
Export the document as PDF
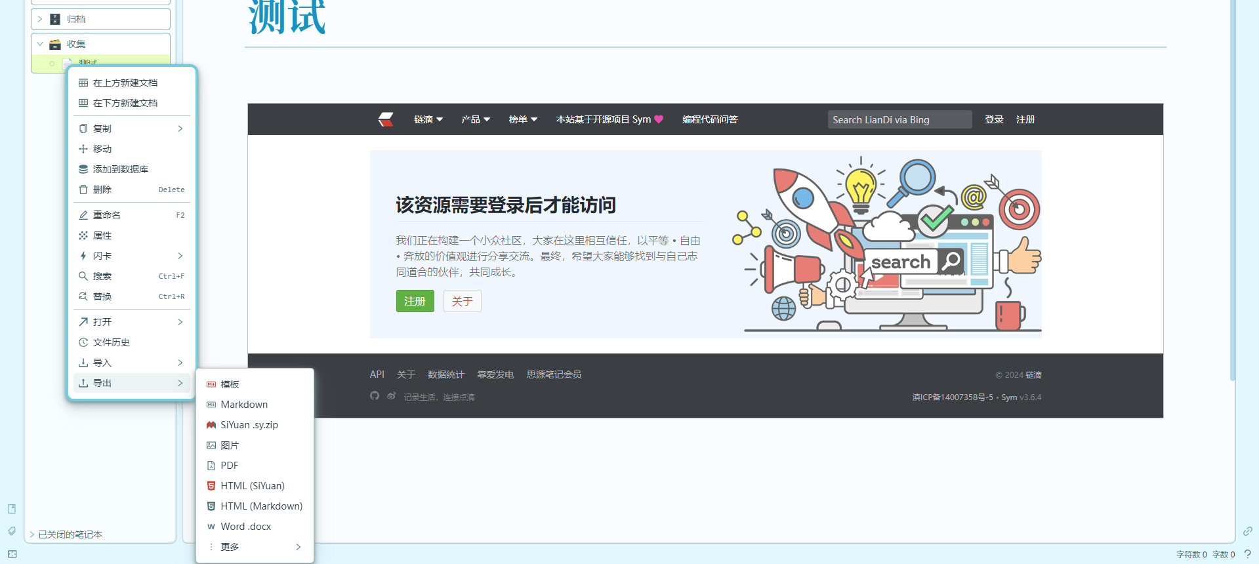255,466
